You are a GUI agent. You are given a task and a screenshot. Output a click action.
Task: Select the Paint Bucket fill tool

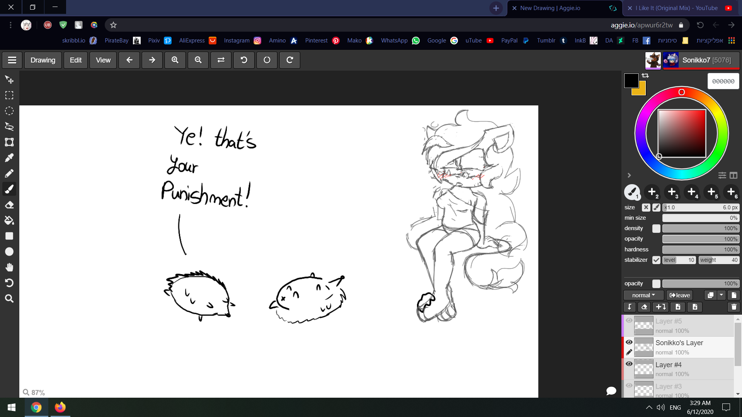click(9, 220)
